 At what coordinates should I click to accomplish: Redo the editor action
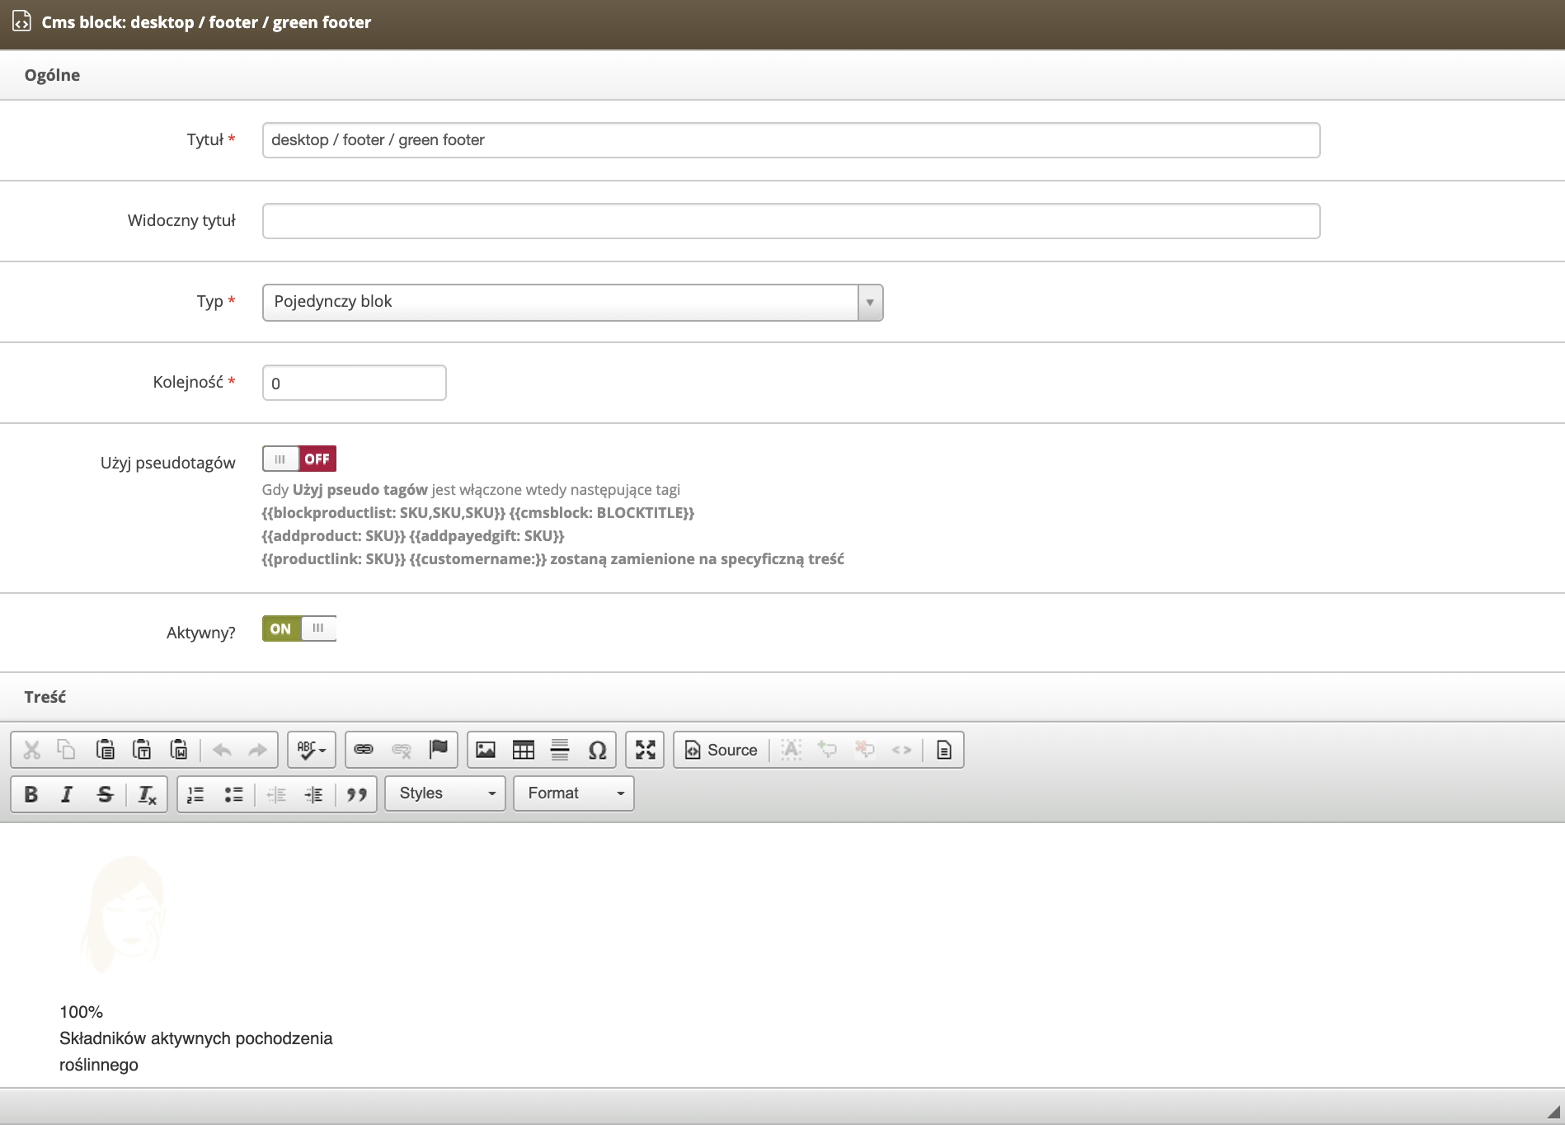click(257, 750)
